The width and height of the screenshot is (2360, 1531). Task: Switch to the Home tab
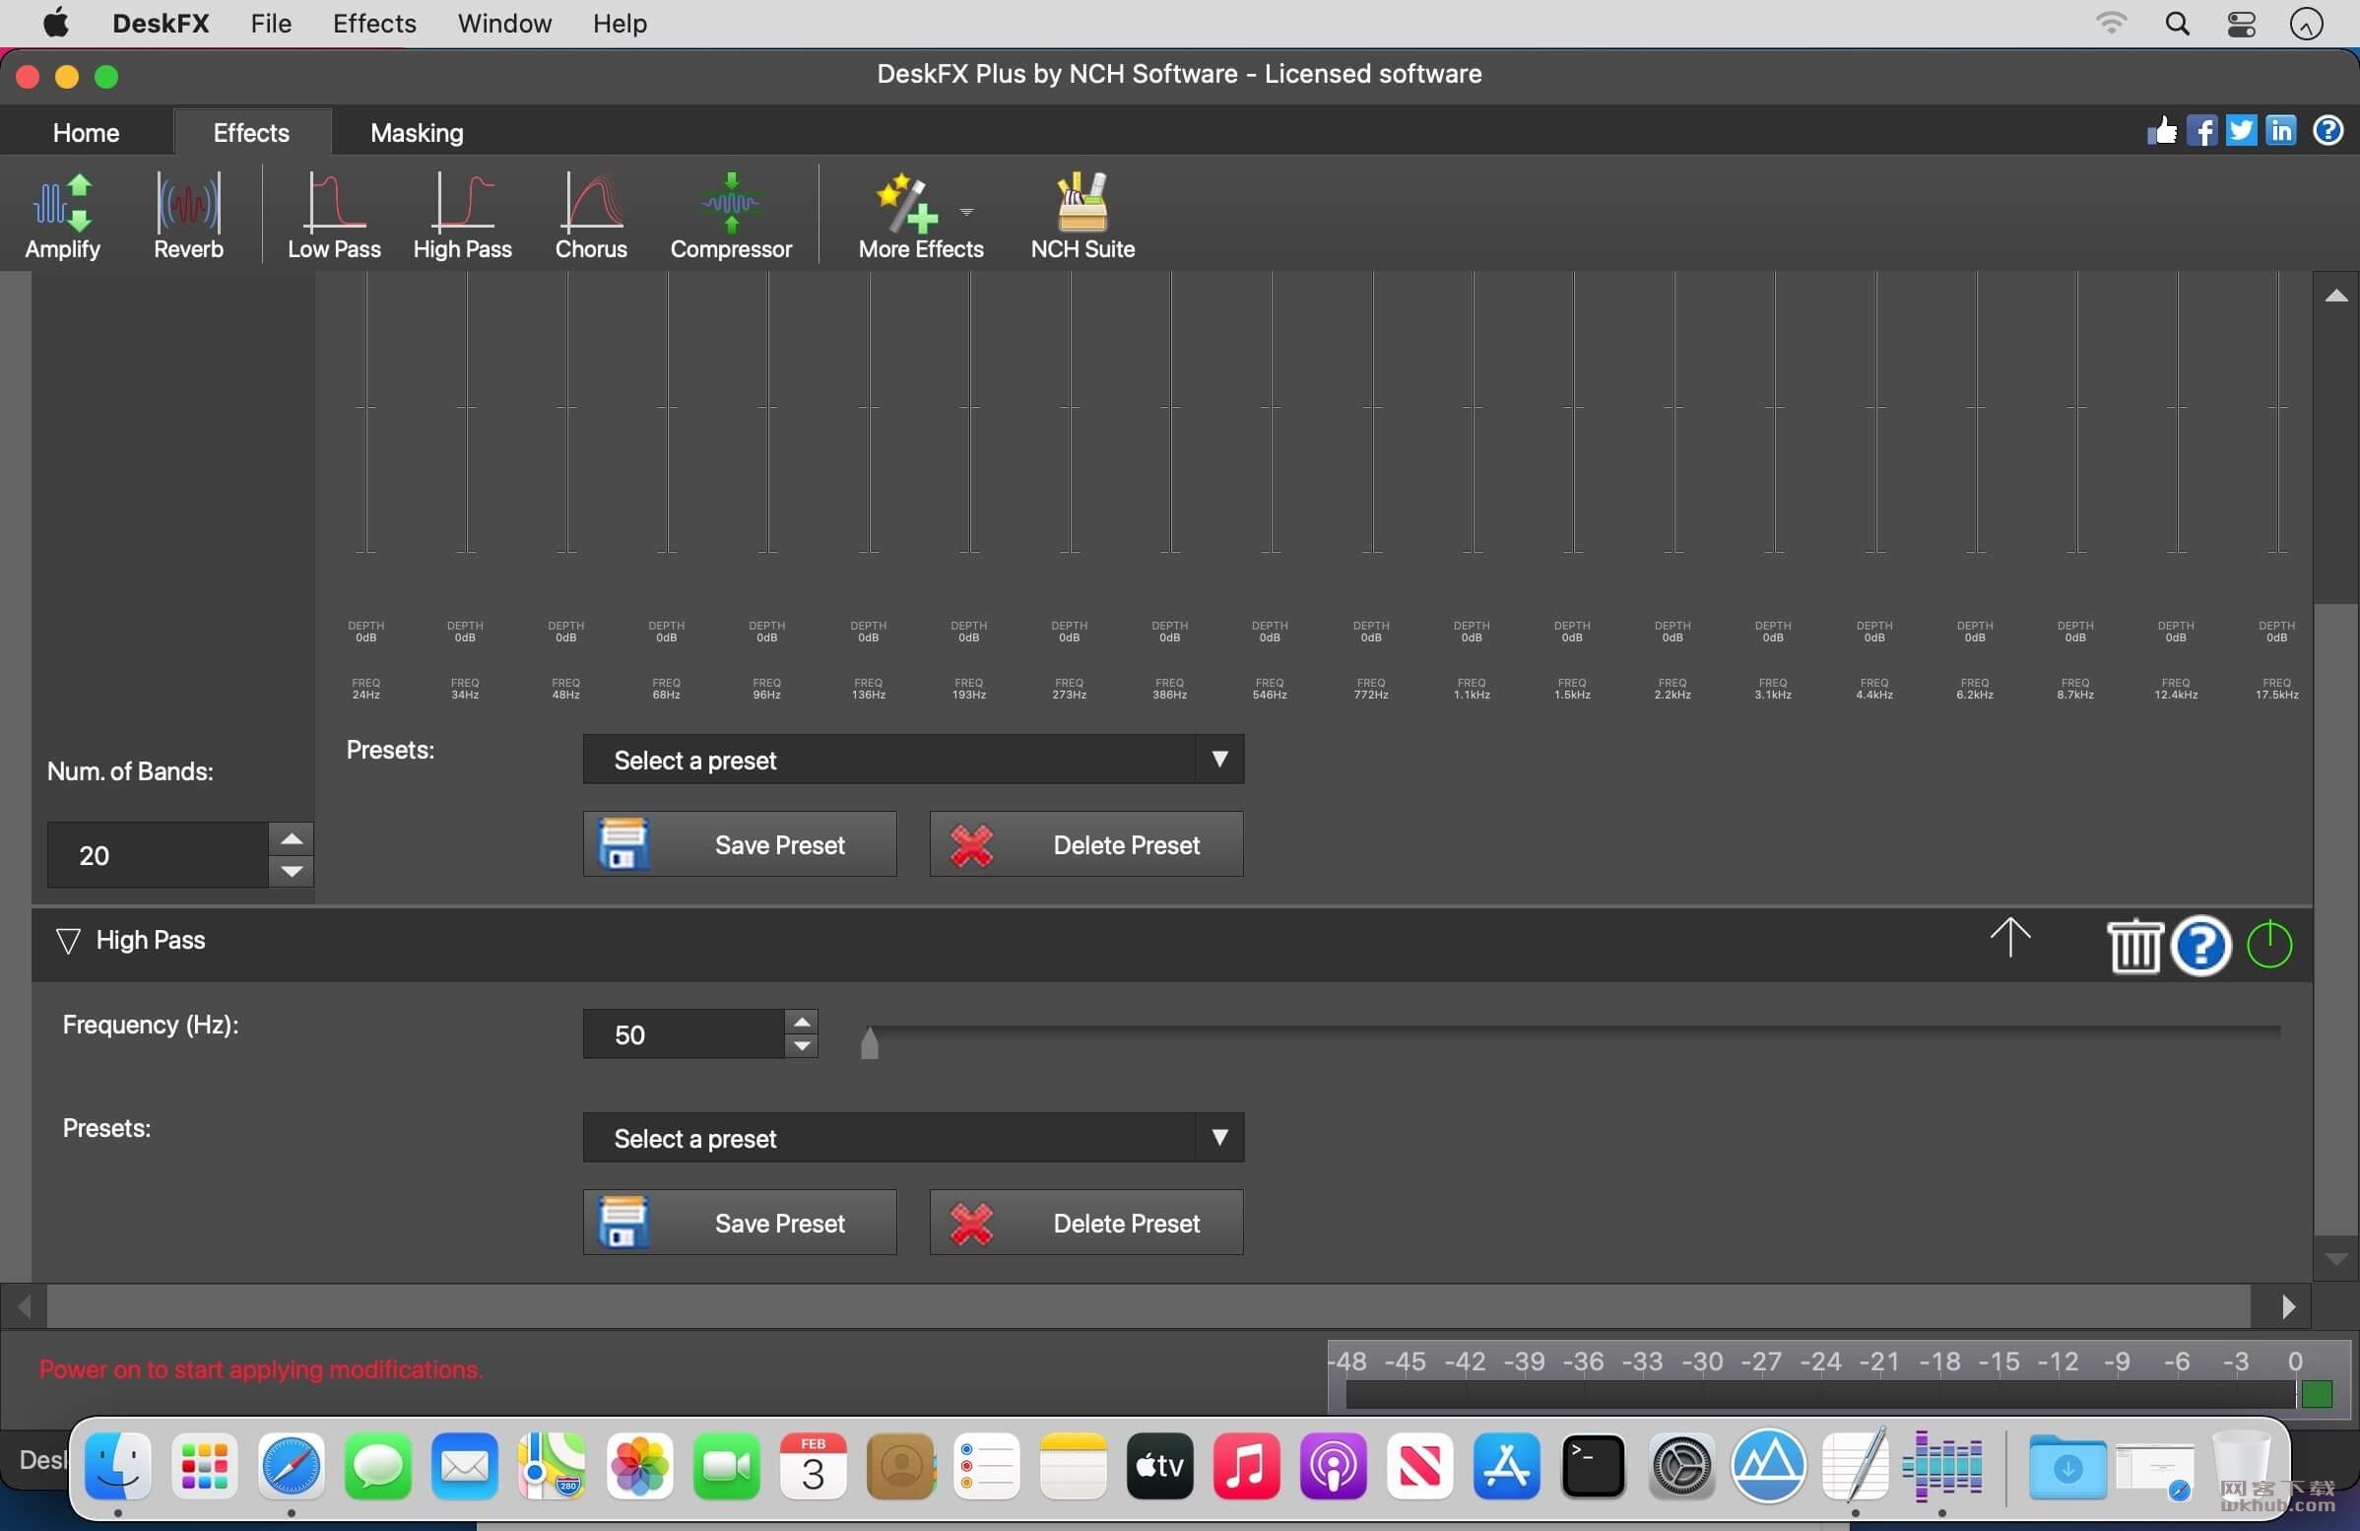coord(87,132)
